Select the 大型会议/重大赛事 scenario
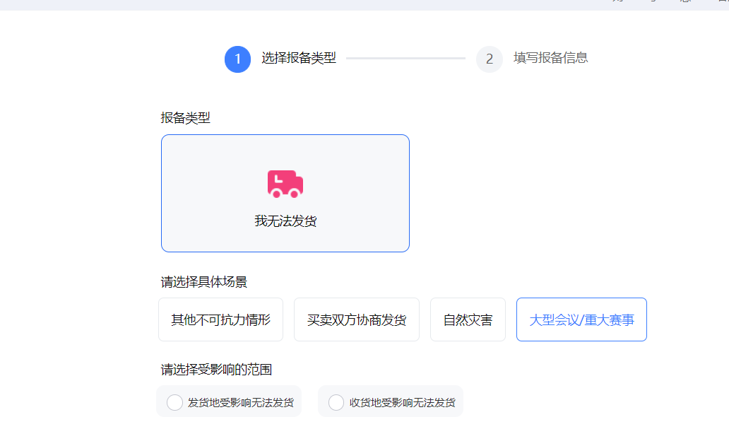This screenshot has height=446, width=729. tap(581, 319)
